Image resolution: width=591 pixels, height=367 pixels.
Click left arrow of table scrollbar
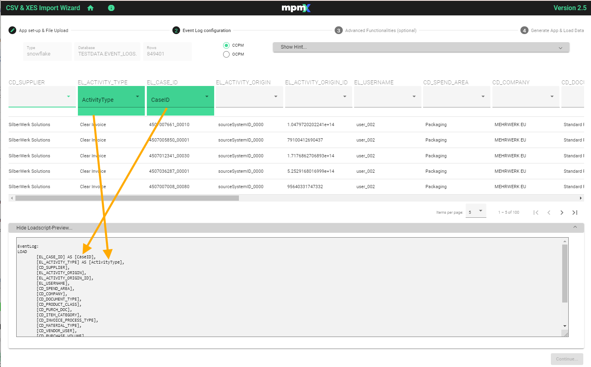pyautogui.click(x=12, y=198)
